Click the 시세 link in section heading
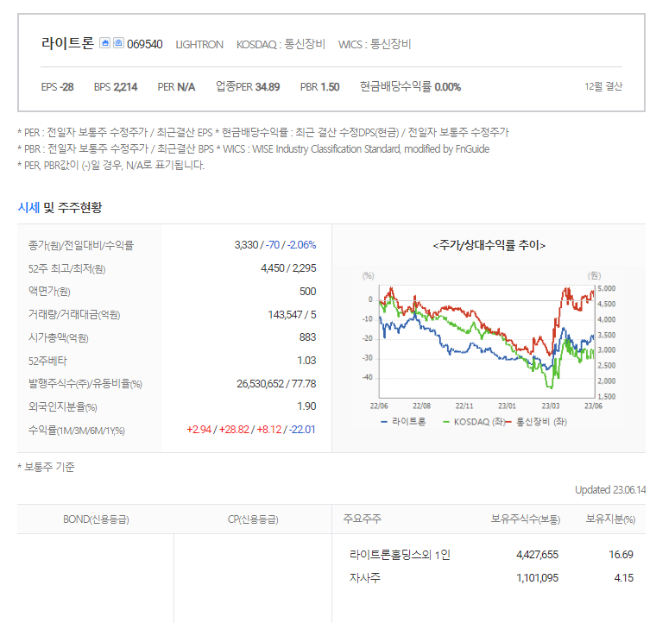Viewport: 656px width, 623px height. 28,207
